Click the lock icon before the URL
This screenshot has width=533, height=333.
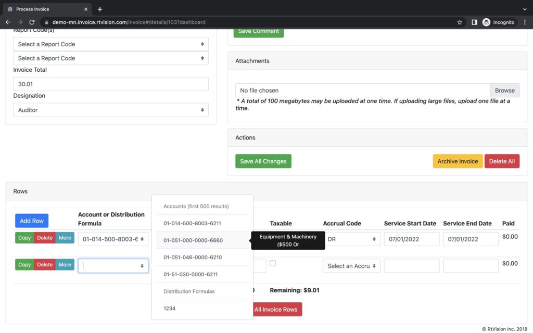(47, 22)
